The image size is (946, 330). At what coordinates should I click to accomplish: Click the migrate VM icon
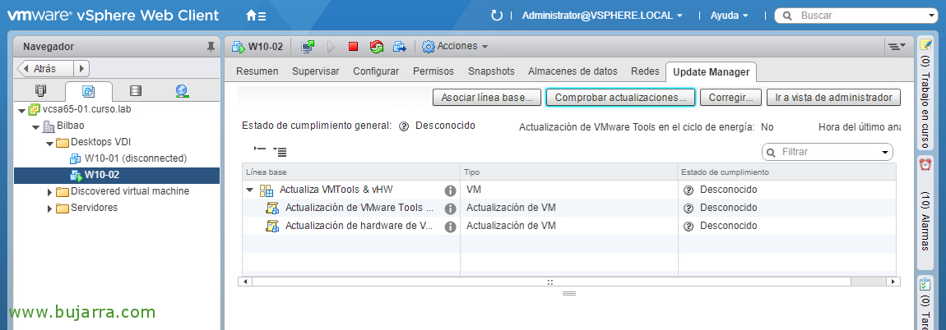tap(400, 46)
